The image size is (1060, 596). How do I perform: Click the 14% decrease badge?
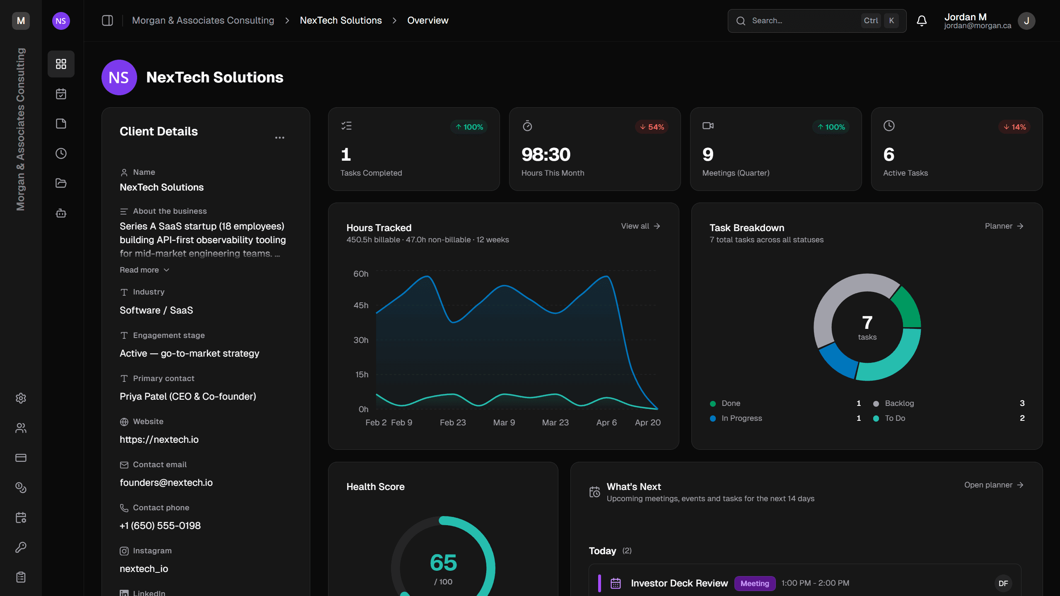1014,127
